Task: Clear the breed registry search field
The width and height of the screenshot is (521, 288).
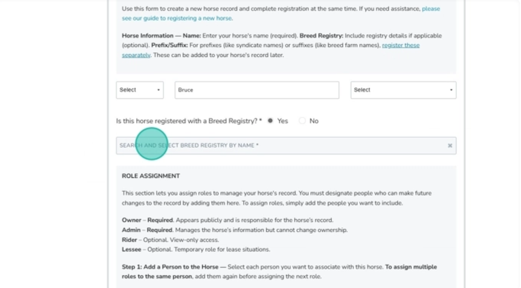Action: pyautogui.click(x=450, y=146)
